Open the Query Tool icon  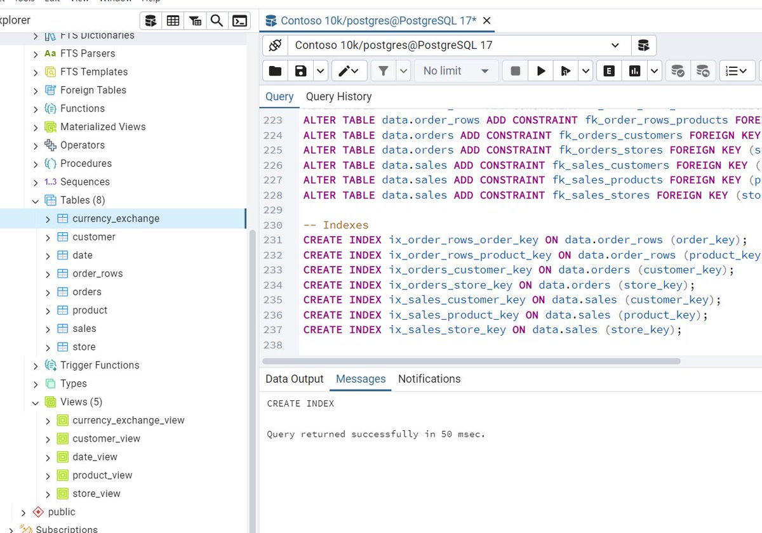click(x=150, y=20)
